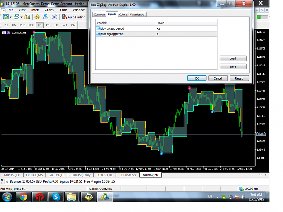Click the green progress indicator at top right
Screen dimensions: 283x212
pos(262,17)
